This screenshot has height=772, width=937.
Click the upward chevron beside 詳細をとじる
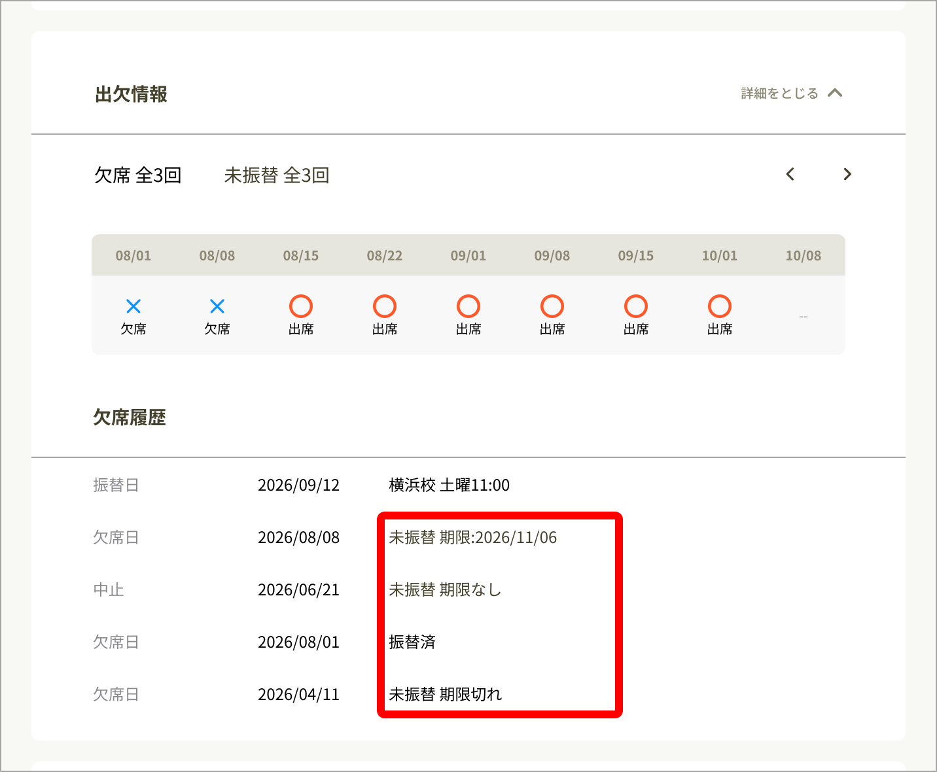point(835,93)
